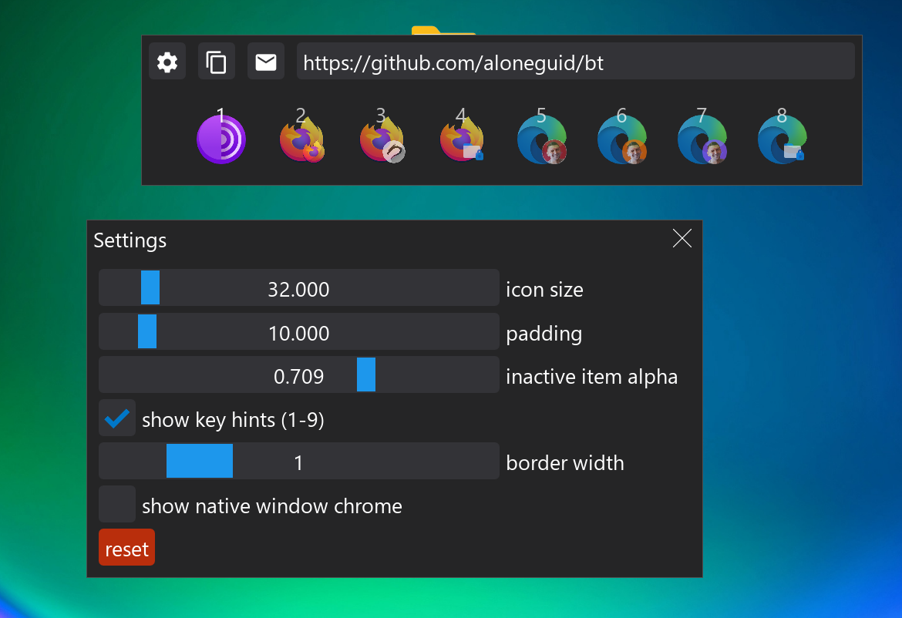Image resolution: width=902 pixels, height=618 pixels.
Task: Launch Firefox private window numbered 4
Action: click(462, 139)
